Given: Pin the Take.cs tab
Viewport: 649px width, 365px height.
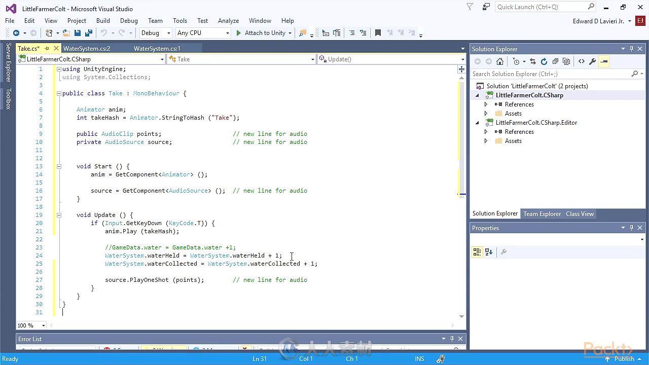Looking at the screenshot, I should (47, 49).
